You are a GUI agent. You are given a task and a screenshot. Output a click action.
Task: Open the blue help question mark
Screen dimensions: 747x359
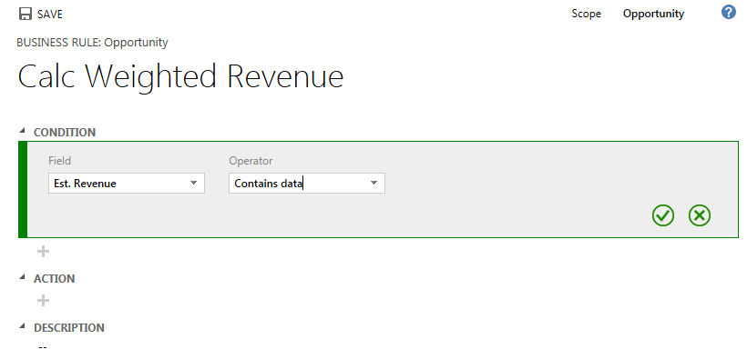coord(729,13)
